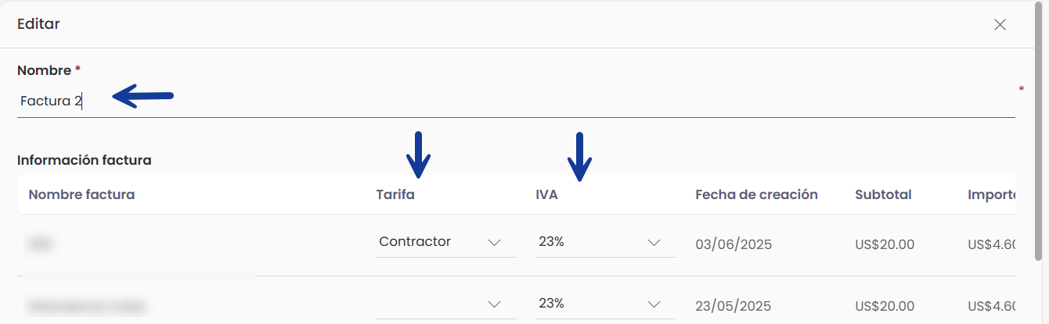
Task: Select the 03/06/2025 creation date cell
Action: point(734,244)
